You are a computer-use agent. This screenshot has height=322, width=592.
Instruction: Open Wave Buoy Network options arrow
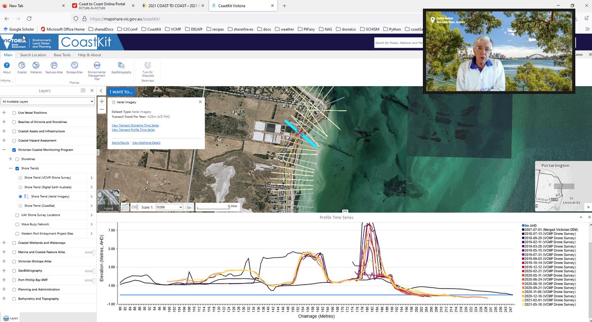[x=92, y=224]
